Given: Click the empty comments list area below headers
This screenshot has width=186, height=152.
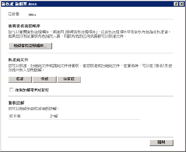Looking at the screenshot, I should click(x=74, y=127).
